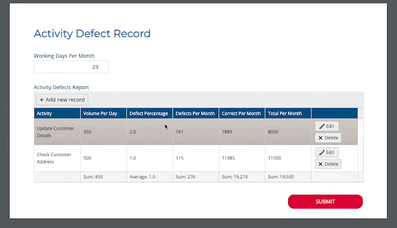Select the Correct Per Month column header
Image resolution: width=397 pixels, height=228 pixels.
click(x=241, y=114)
